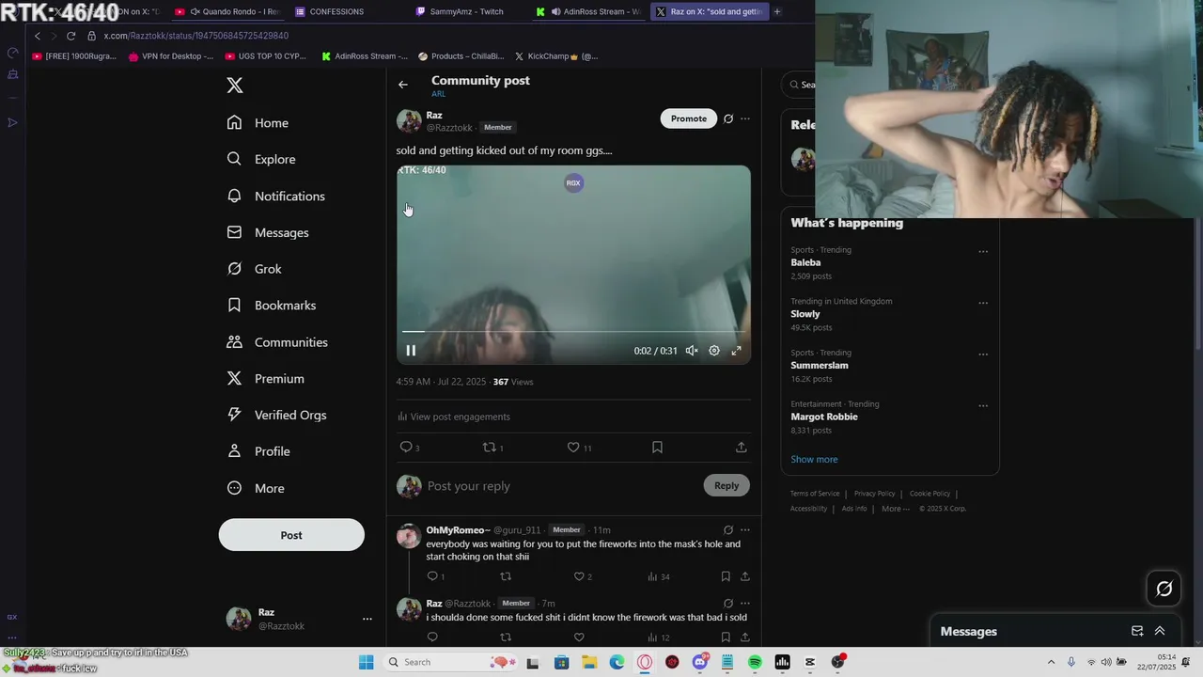Open Explore in the X sidebar
This screenshot has height=677, width=1203.
(x=261, y=159)
